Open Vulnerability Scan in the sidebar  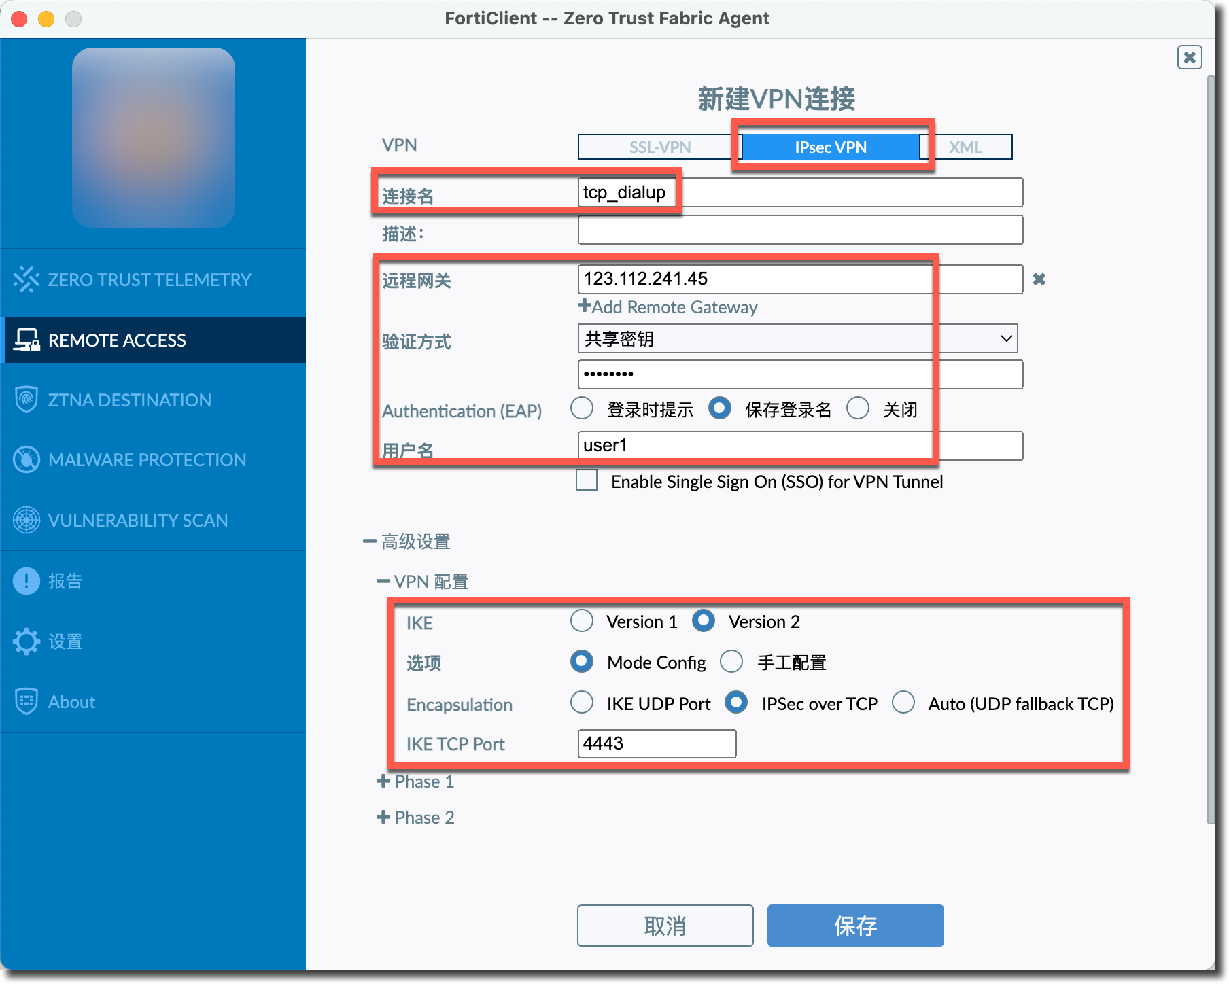click(153, 520)
